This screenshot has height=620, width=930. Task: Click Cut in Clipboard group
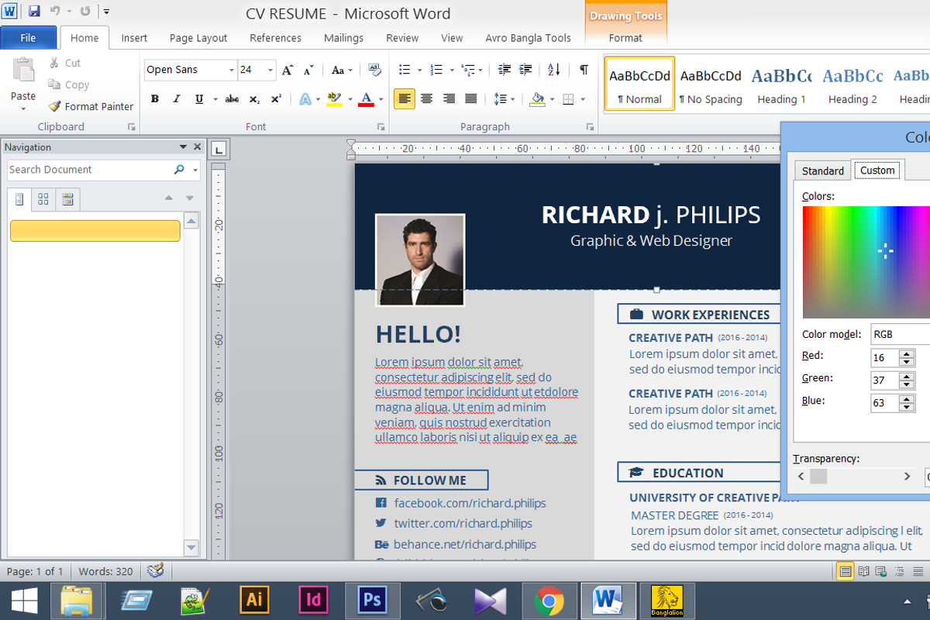tap(65, 63)
